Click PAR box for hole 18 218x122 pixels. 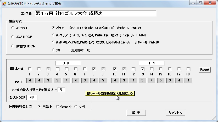tap(188, 80)
